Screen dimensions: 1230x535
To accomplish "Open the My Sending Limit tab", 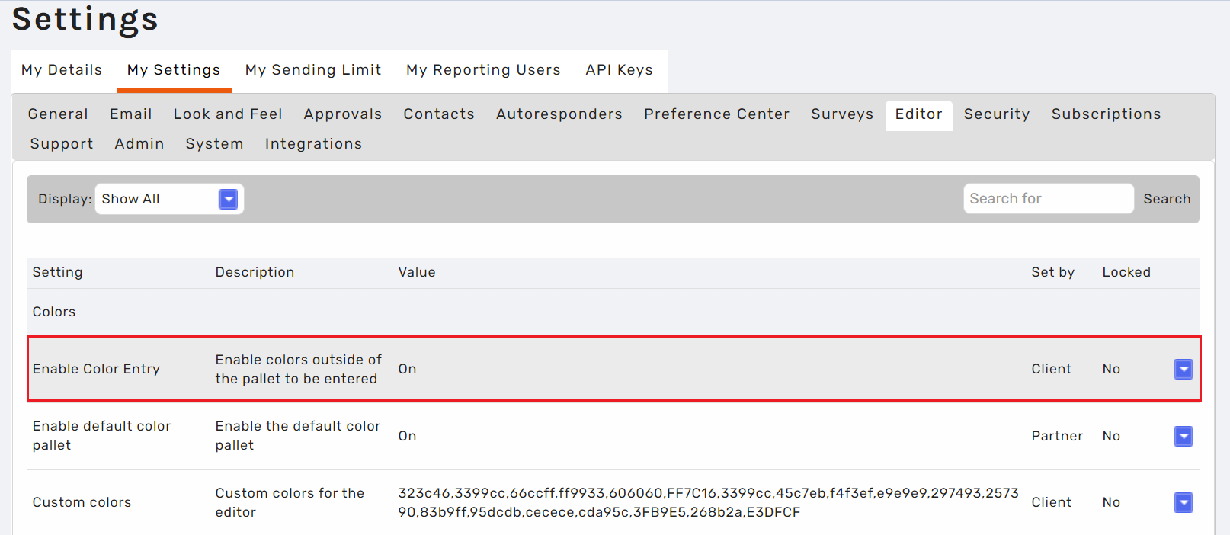I will [313, 70].
